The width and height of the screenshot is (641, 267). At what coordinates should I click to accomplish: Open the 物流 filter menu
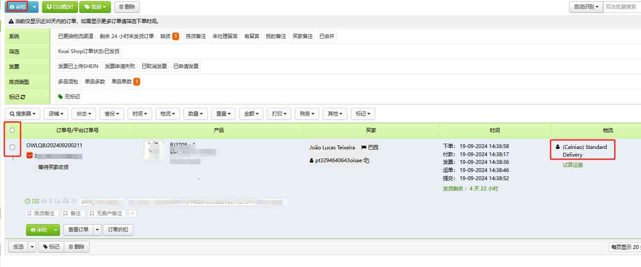click(167, 114)
